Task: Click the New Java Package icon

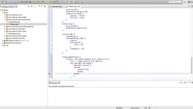Action: pyautogui.click(x=35, y=2)
